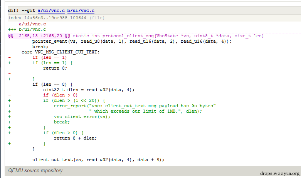301x178 pixels.
Task: Open the a/ui/vnc.c file link
Action: click(51, 10)
